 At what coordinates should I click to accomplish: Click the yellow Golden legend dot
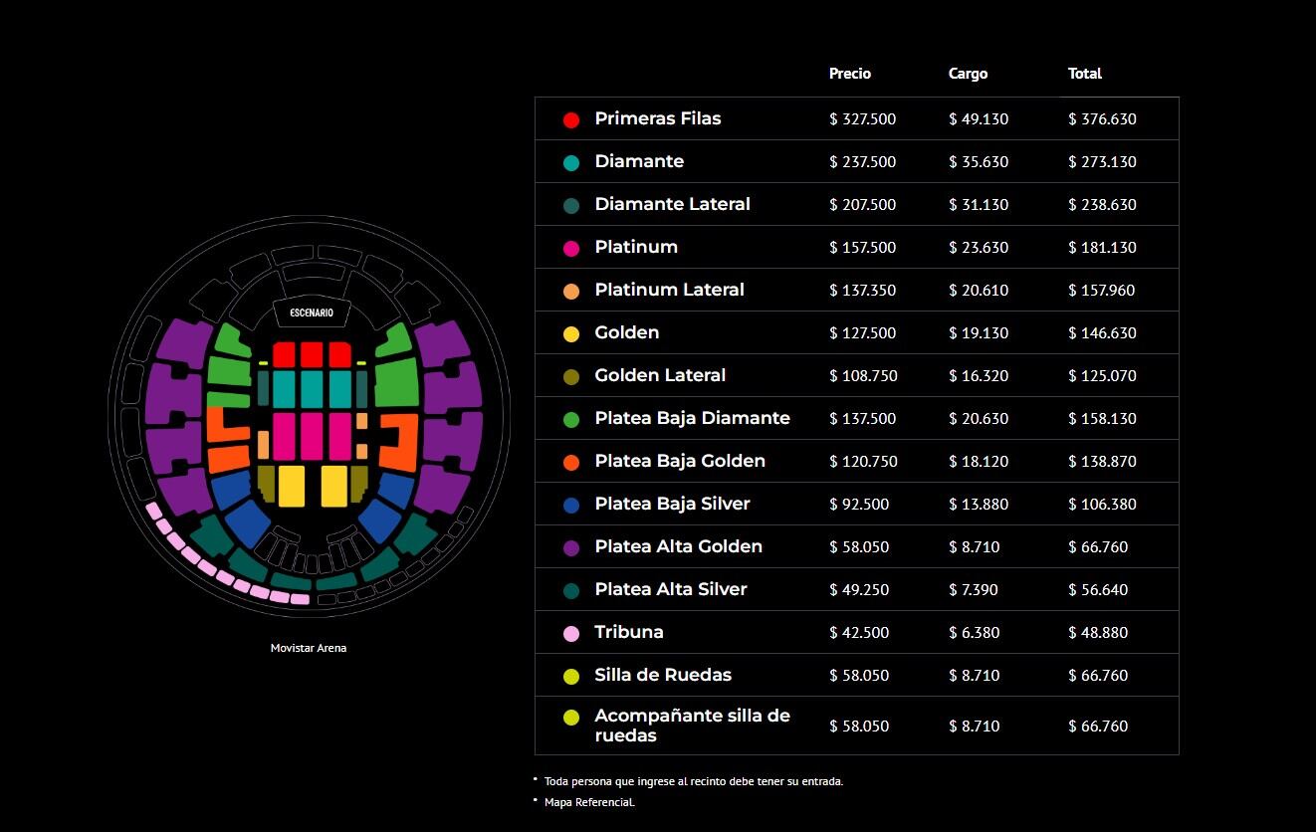[571, 333]
